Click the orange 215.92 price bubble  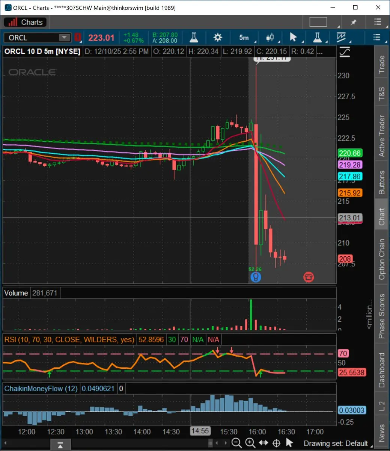tap(349, 193)
